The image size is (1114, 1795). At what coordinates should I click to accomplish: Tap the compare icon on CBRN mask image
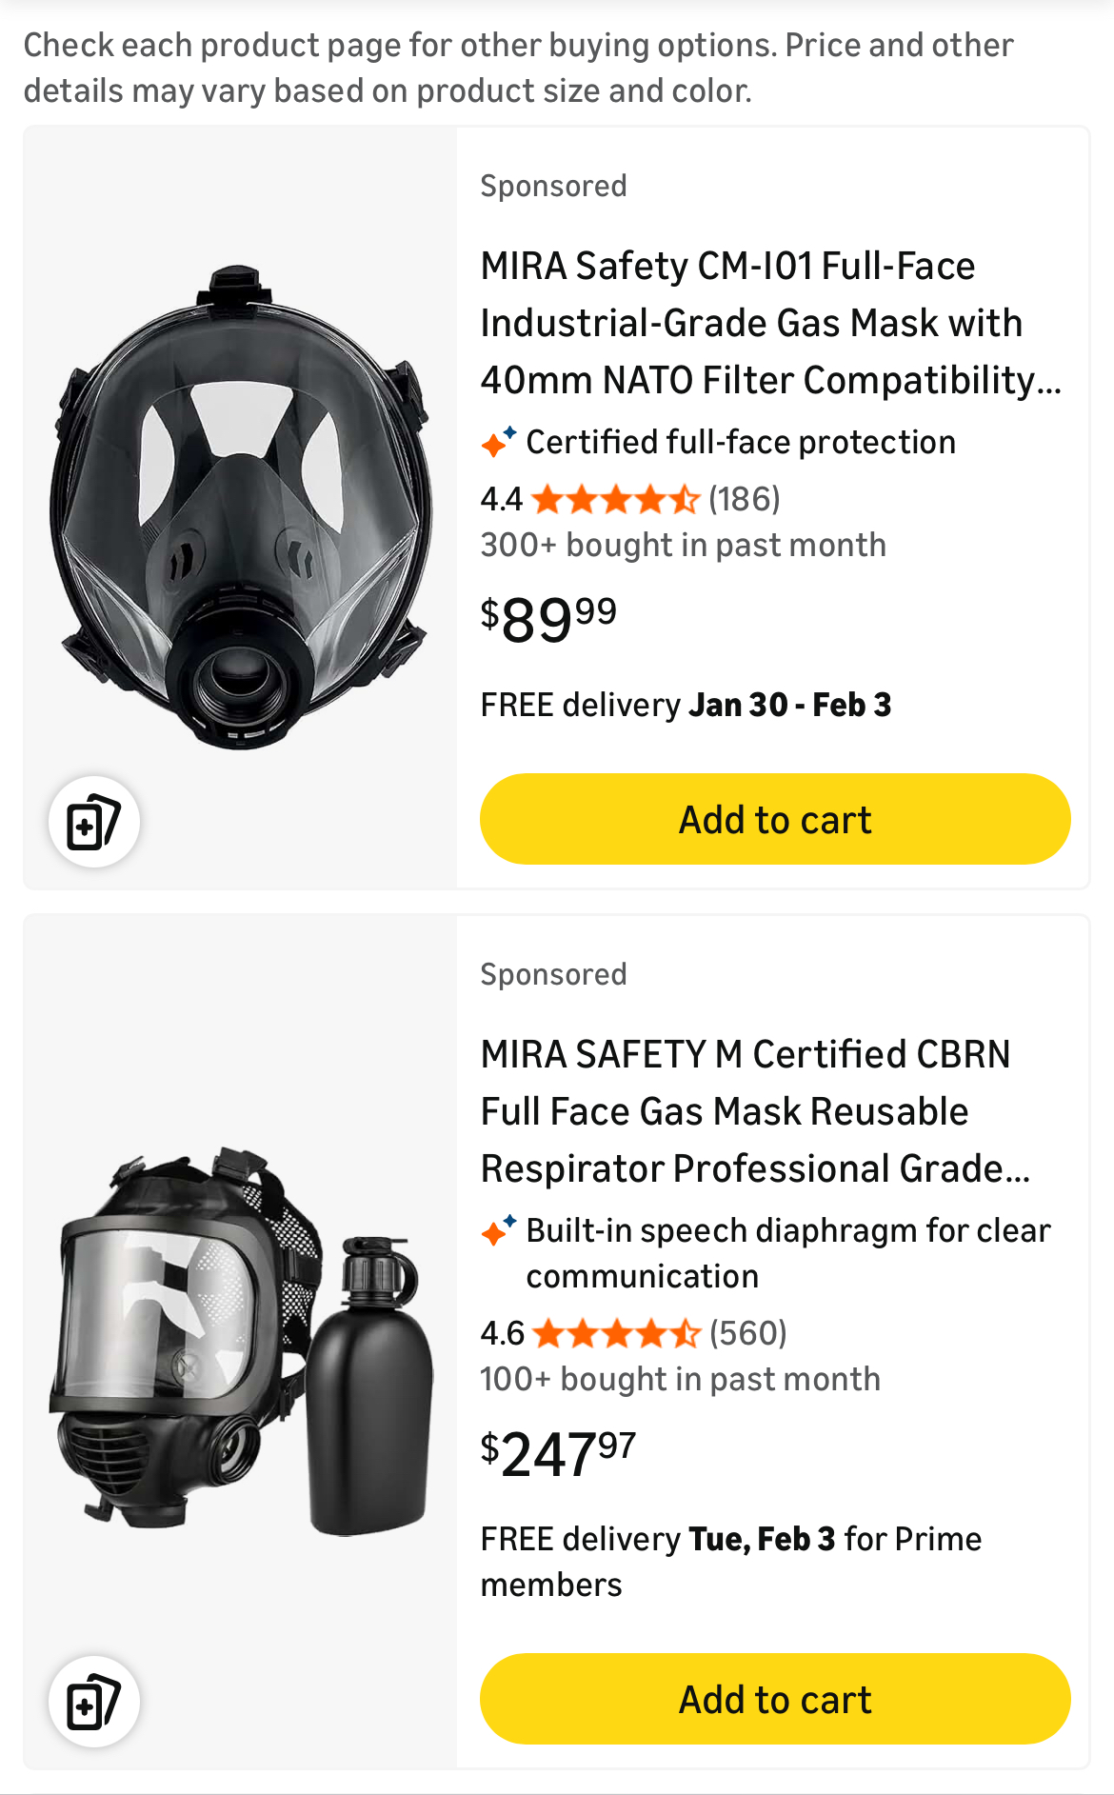click(x=94, y=1702)
